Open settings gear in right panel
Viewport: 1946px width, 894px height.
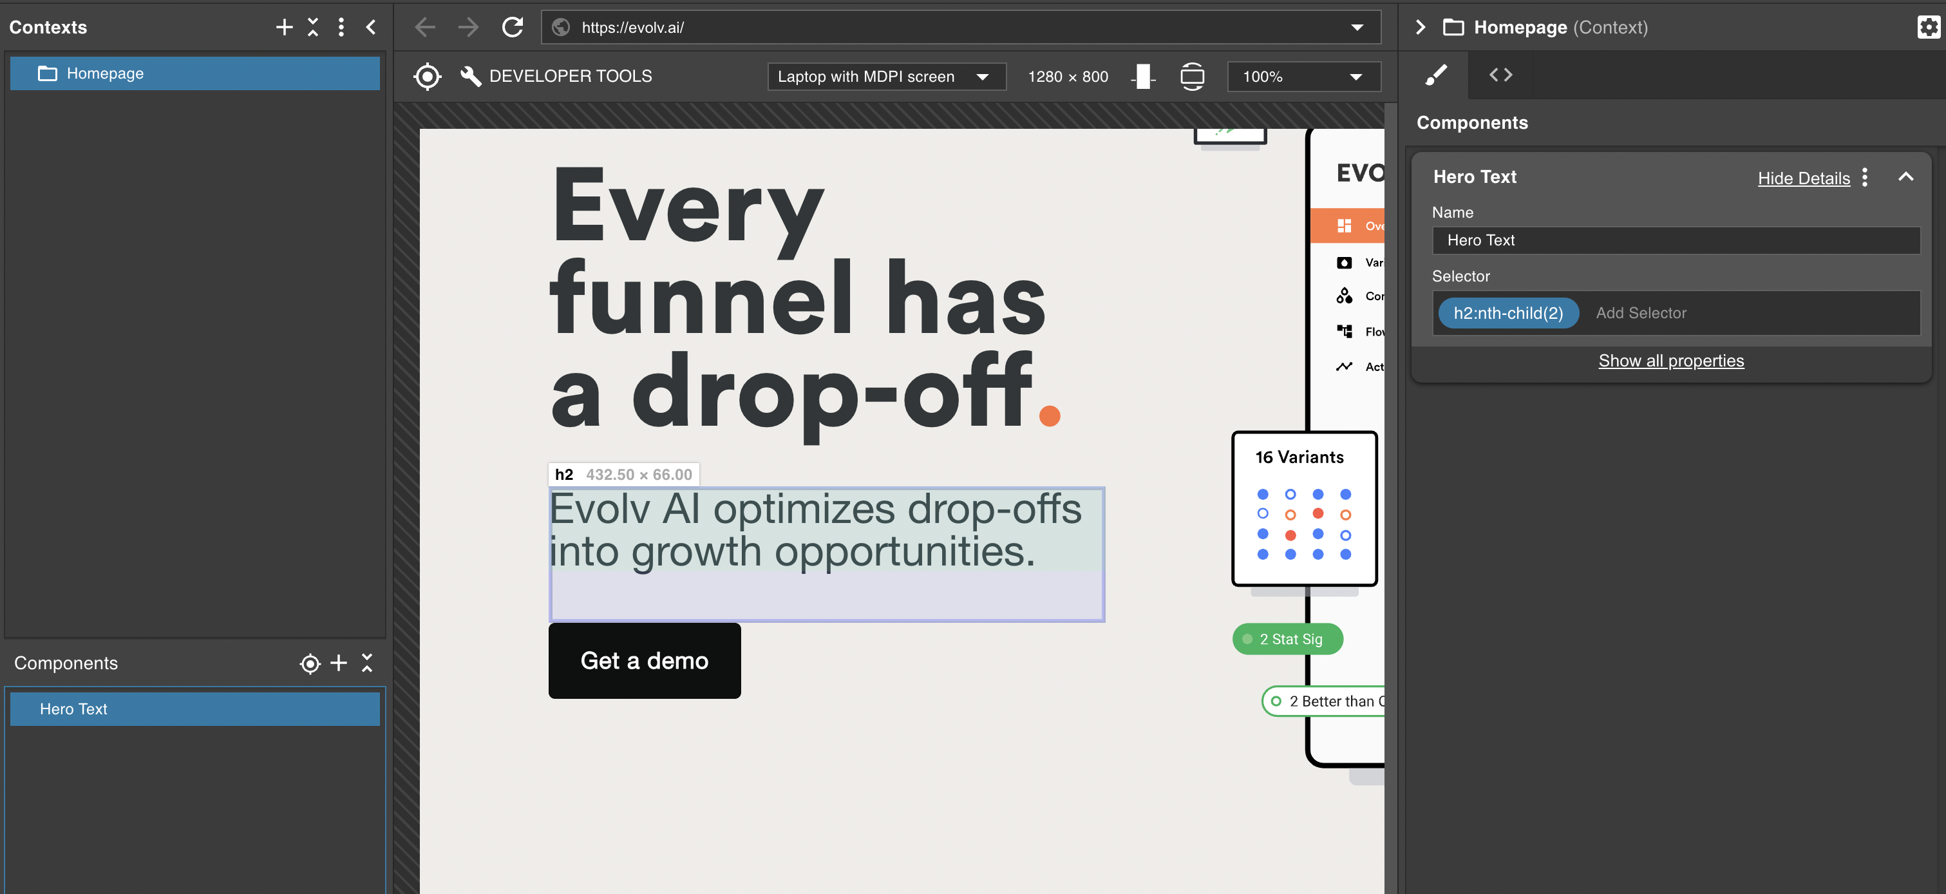coord(1928,27)
